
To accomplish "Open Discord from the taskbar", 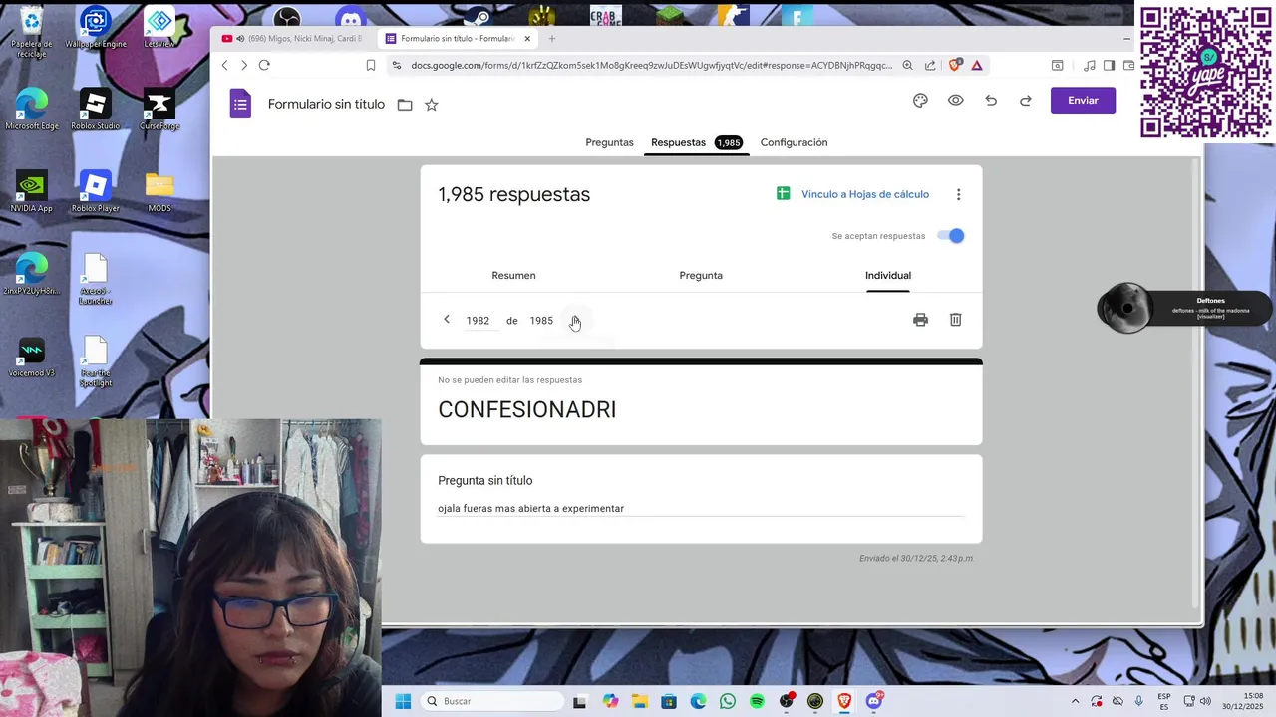I will coord(874,701).
